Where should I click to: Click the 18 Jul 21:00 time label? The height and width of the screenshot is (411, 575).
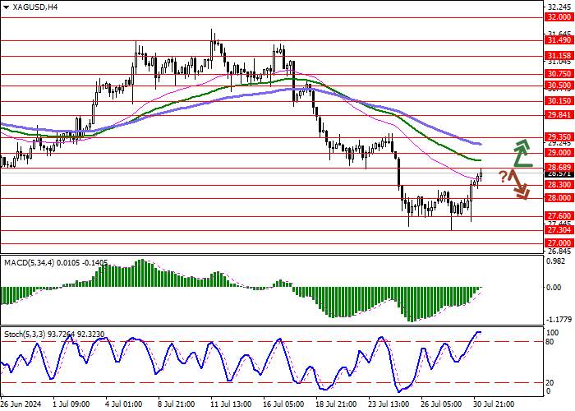(x=335, y=404)
